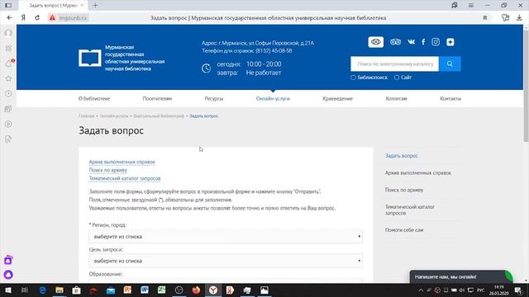Open Microsoft Word from taskbar
The image size is (529, 297).
(x=145, y=290)
